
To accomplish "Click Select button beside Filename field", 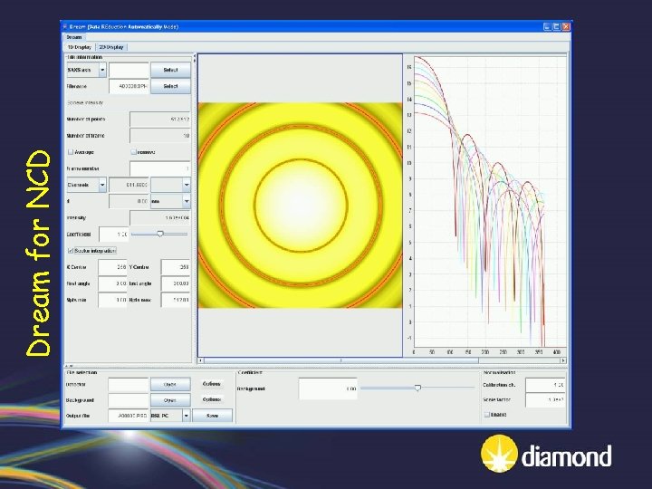I will [x=170, y=87].
